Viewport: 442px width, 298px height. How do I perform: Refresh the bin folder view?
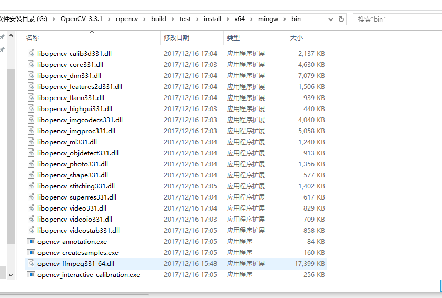(341, 19)
